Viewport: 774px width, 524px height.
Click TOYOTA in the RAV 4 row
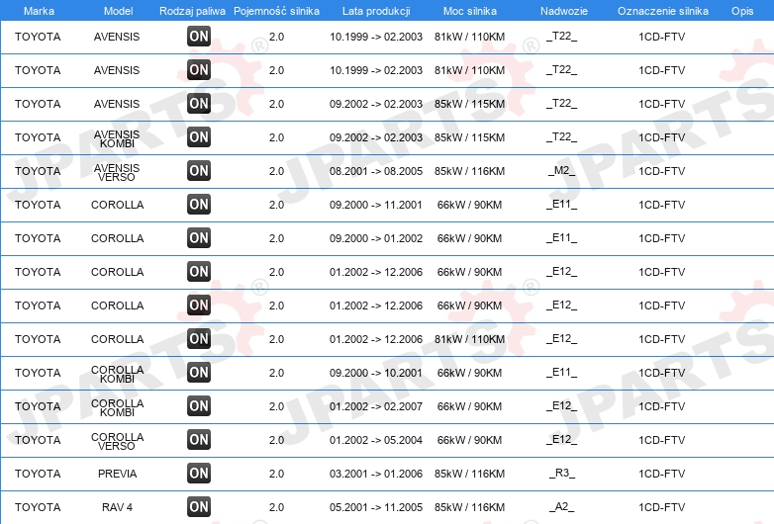click(38, 507)
